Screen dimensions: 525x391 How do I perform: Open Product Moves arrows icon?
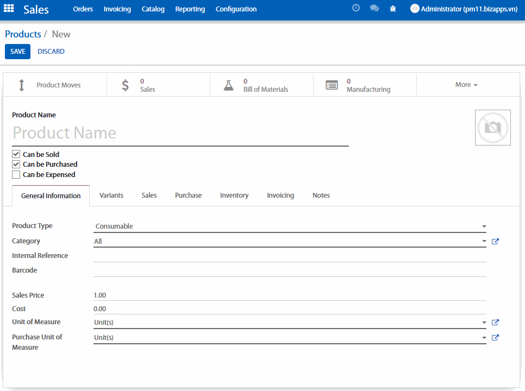[22, 85]
